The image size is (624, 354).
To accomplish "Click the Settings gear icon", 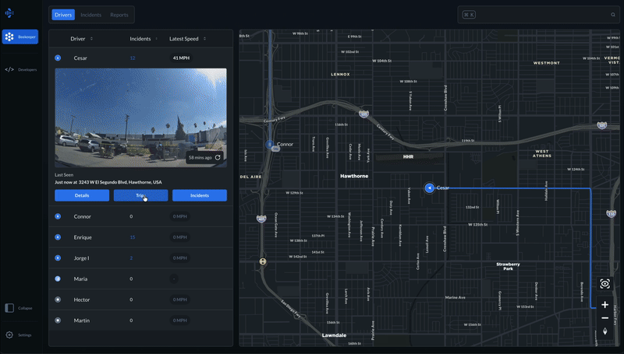I will point(9,335).
